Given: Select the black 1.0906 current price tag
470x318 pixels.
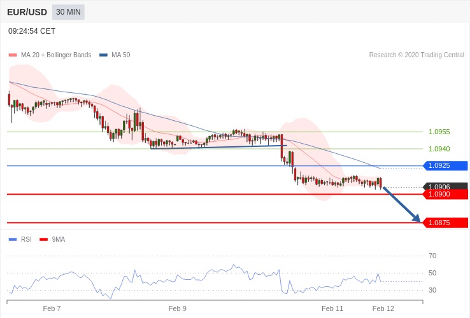Looking at the screenshot, I should [445, 186].
